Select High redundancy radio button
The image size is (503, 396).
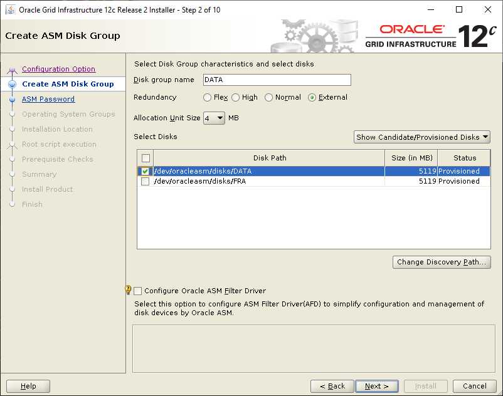coord(235,97)
